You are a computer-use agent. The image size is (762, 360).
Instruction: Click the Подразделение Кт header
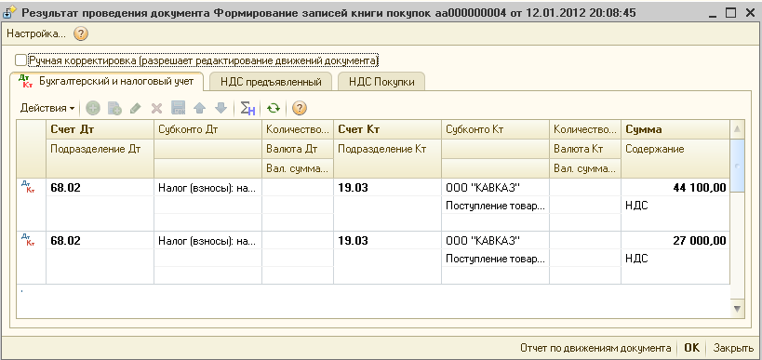point(387,149)
